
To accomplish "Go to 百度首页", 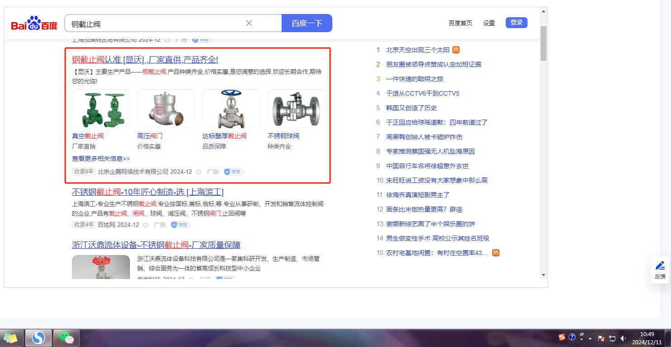I will pos(460,23).
